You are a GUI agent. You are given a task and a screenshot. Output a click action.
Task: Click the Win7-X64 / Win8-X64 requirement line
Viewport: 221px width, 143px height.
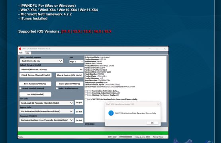click(58, 10)
